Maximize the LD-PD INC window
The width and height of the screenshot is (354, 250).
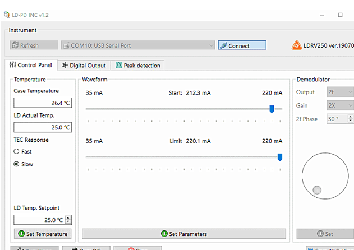click(x=340, y=15)
